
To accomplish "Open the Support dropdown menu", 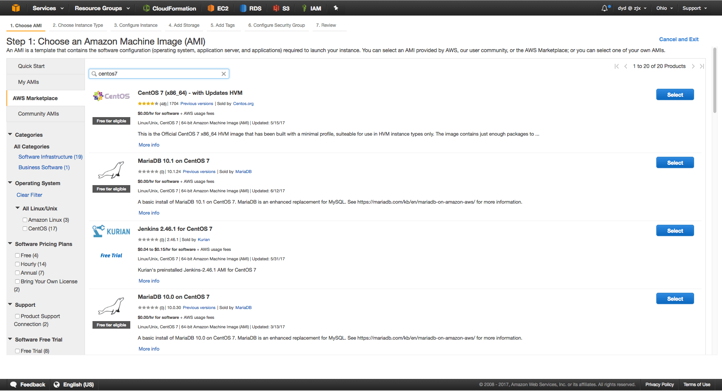I will click(695, 8).
